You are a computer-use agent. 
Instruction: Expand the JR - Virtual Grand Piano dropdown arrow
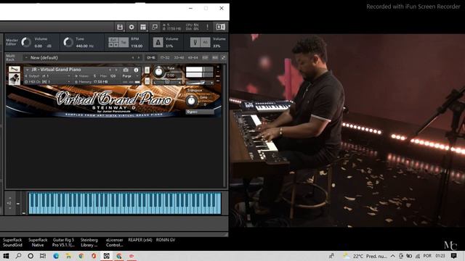pyautogui.click(x=28, y=70)
